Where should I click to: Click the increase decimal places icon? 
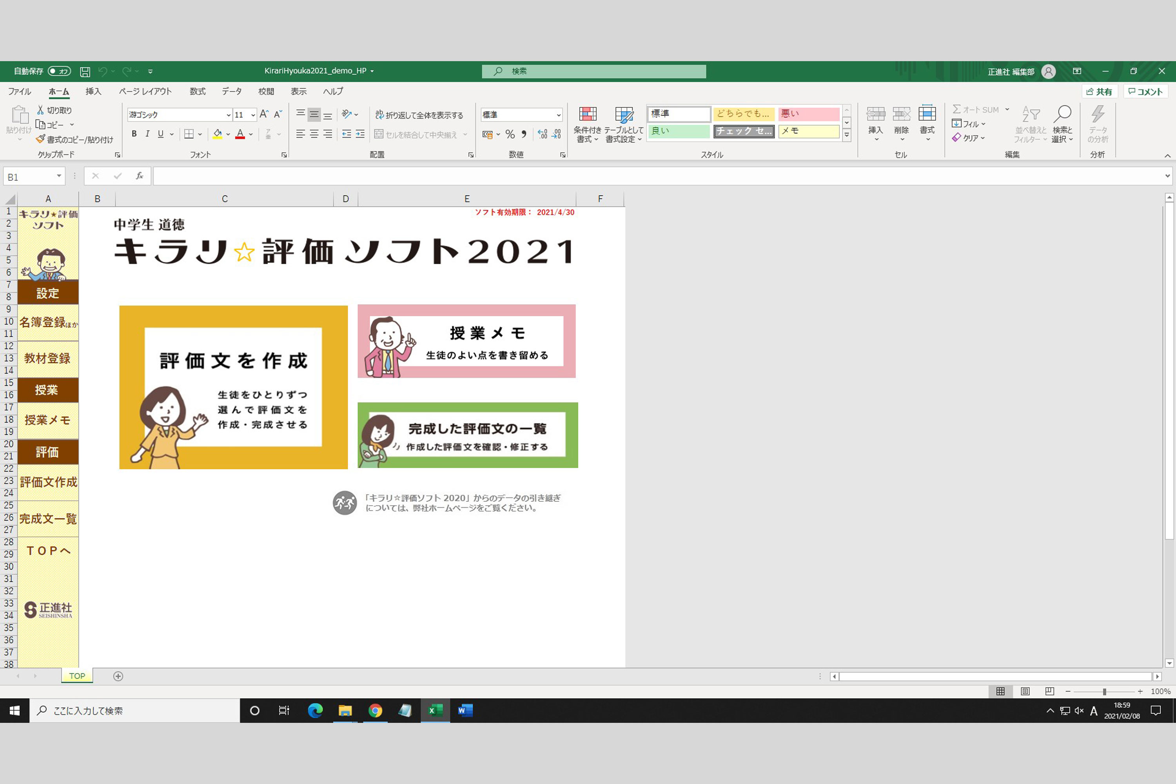(543, 134)
